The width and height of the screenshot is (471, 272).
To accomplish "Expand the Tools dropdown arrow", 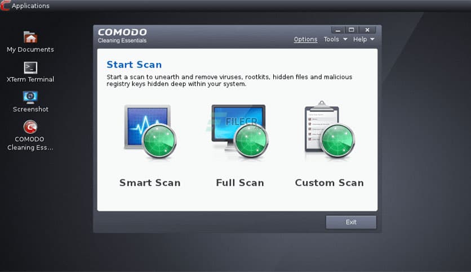I will tap(345, 39).
